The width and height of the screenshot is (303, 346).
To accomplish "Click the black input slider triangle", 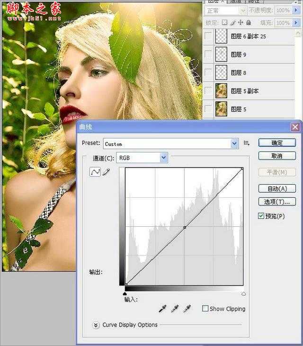I will point(125,294).
